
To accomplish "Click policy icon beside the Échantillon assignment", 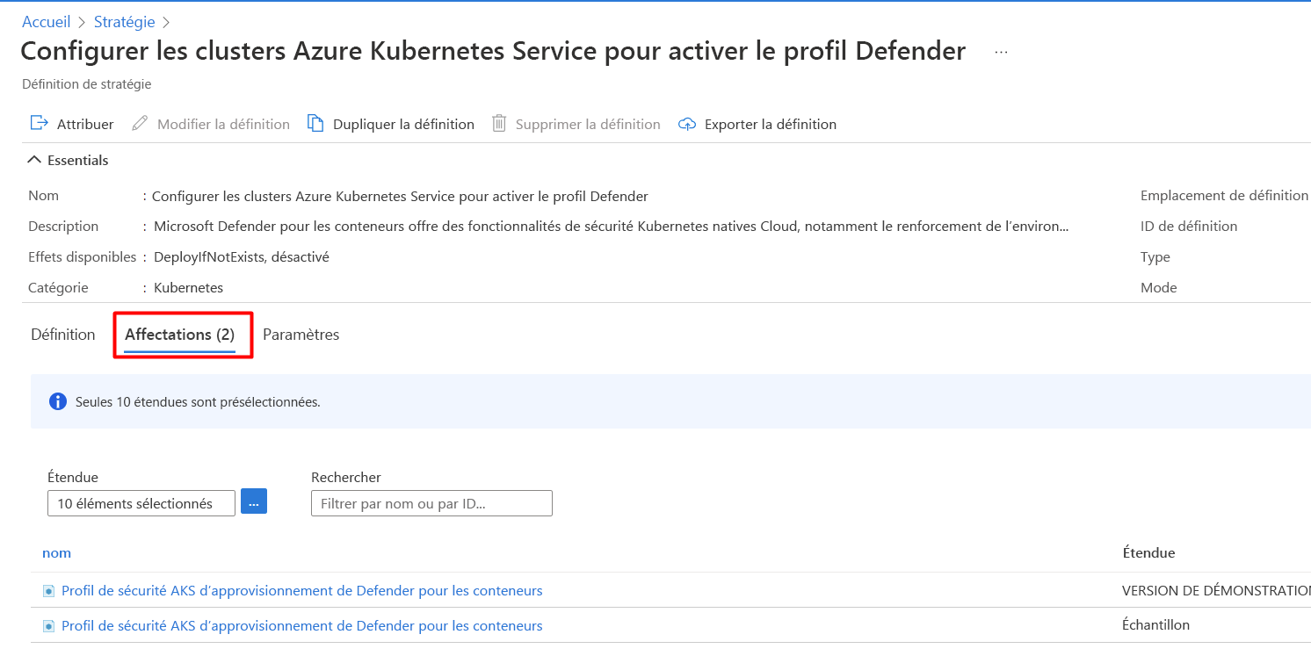I will pos(49,626).
